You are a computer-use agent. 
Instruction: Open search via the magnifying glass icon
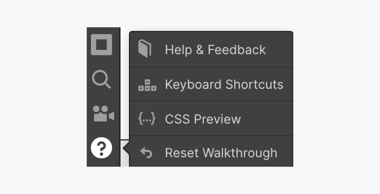coord(101,79)
